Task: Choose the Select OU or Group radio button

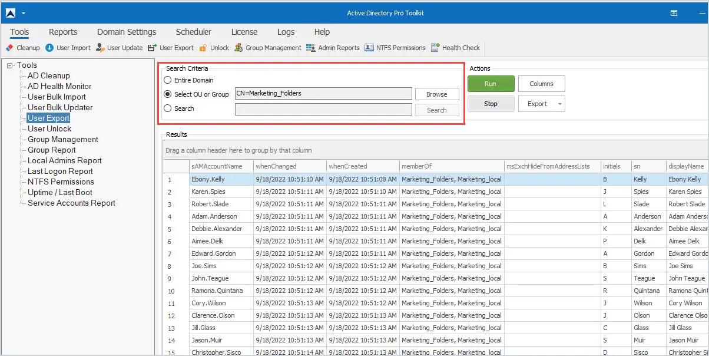Action: (x=168, y=94)
